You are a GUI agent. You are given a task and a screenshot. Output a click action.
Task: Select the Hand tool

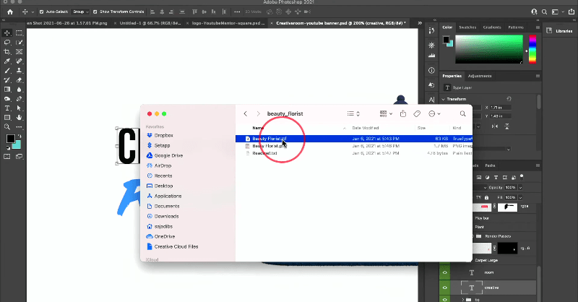point(20,118)
